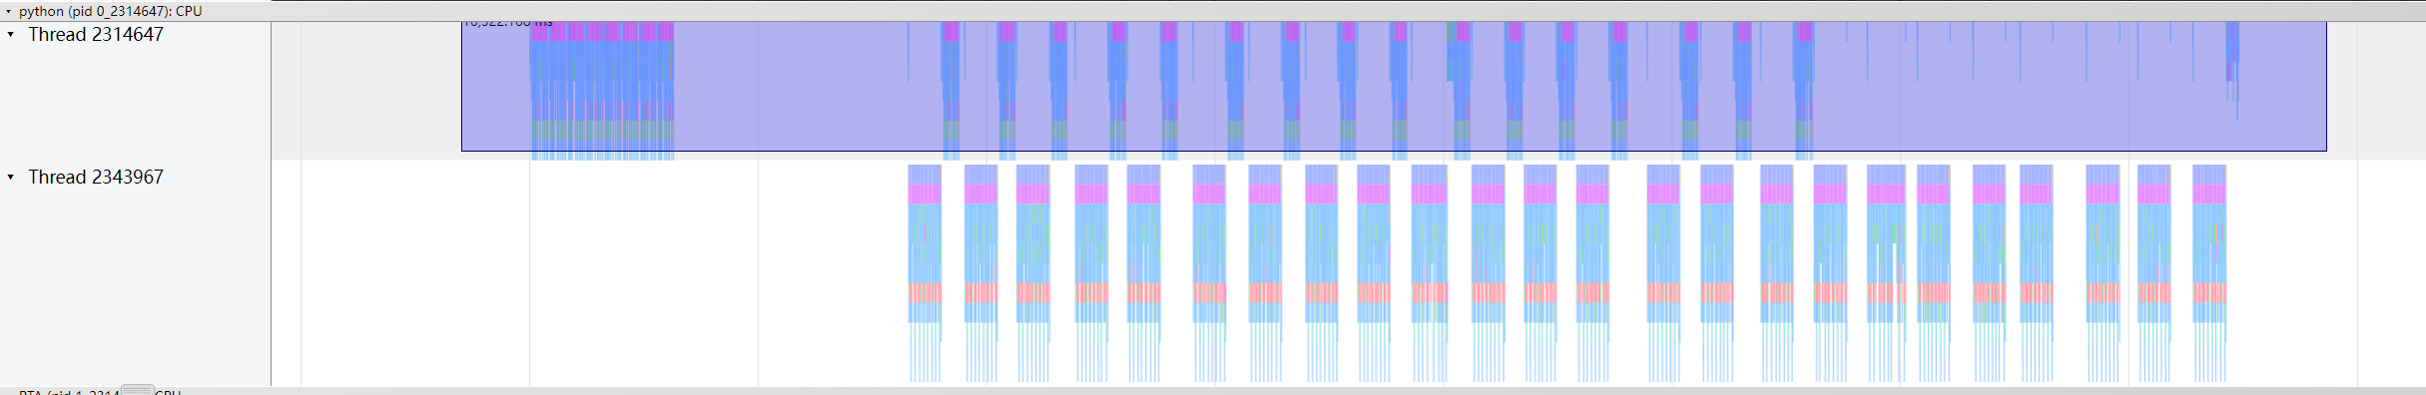The height and width of the screenshot is (395, 2426).
Task: Collapse the python process CPU section arrow
Action: click(8, 11)
